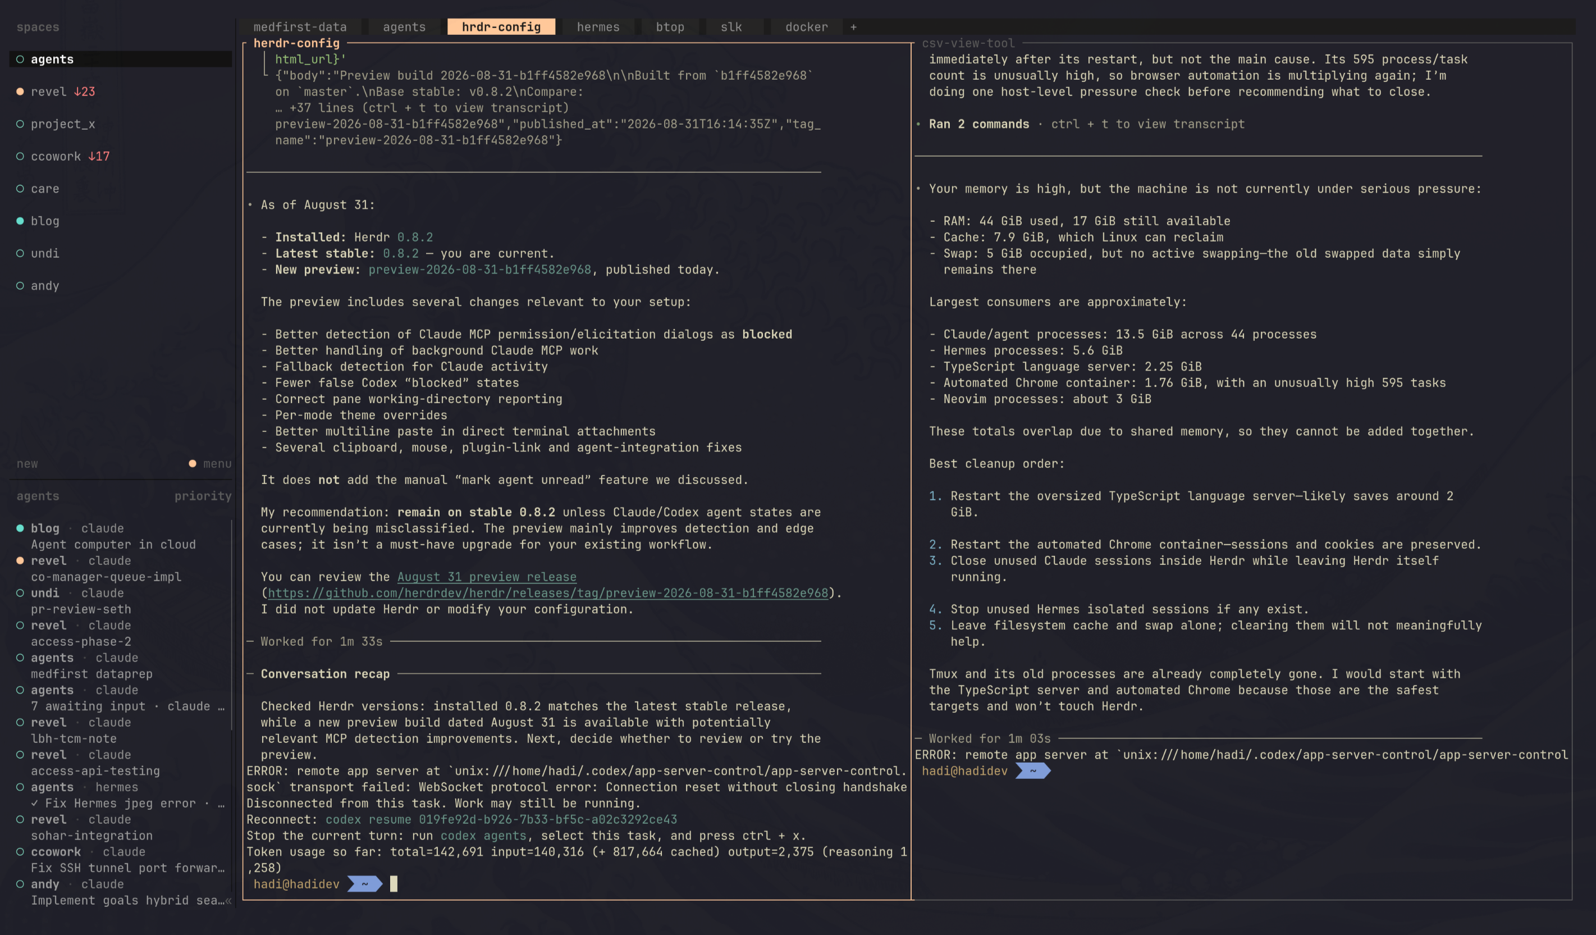The image size is (1596, 935).
Task: Open the btop tab
Action: point(669,26)
